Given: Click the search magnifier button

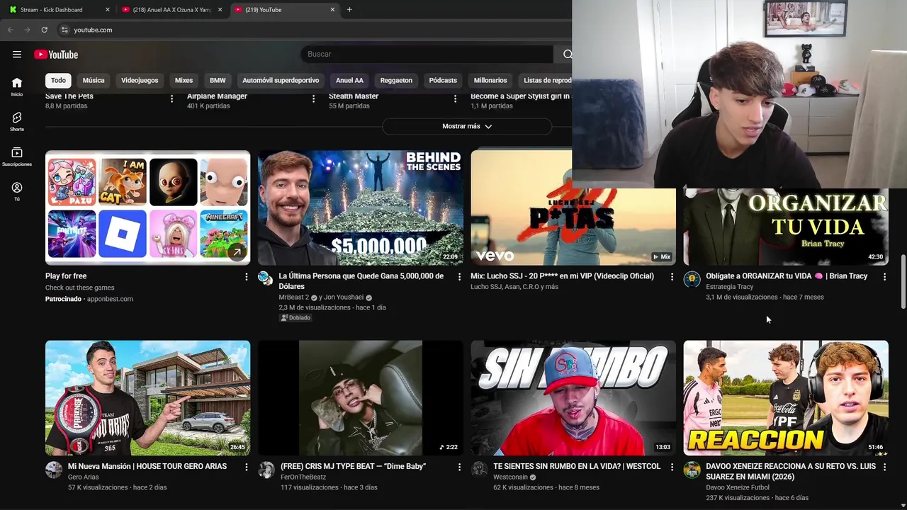Looking at the screenshot, I should tap(567, 55).
